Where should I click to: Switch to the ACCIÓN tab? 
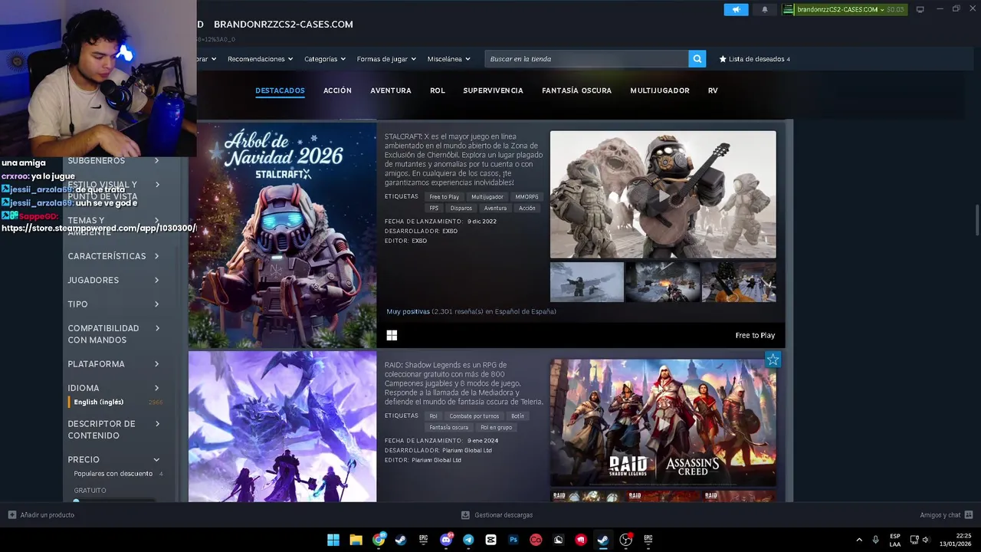coord(337,90)
